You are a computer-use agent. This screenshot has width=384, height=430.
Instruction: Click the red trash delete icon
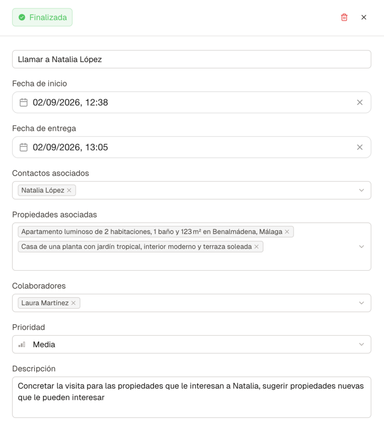point(344,17)
